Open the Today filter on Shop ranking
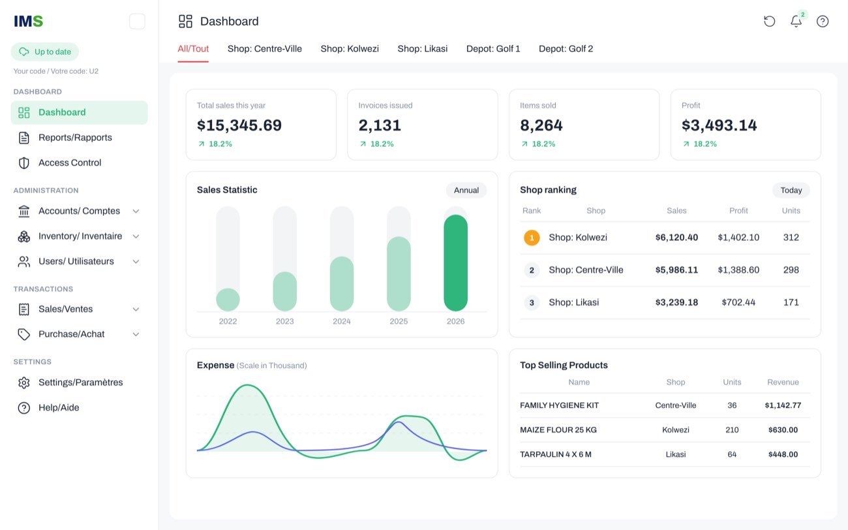 click(x=791, y=190)
